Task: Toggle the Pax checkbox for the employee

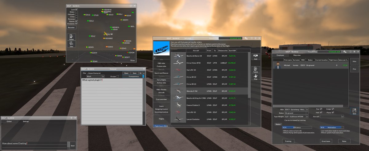Action: (321, 109)
